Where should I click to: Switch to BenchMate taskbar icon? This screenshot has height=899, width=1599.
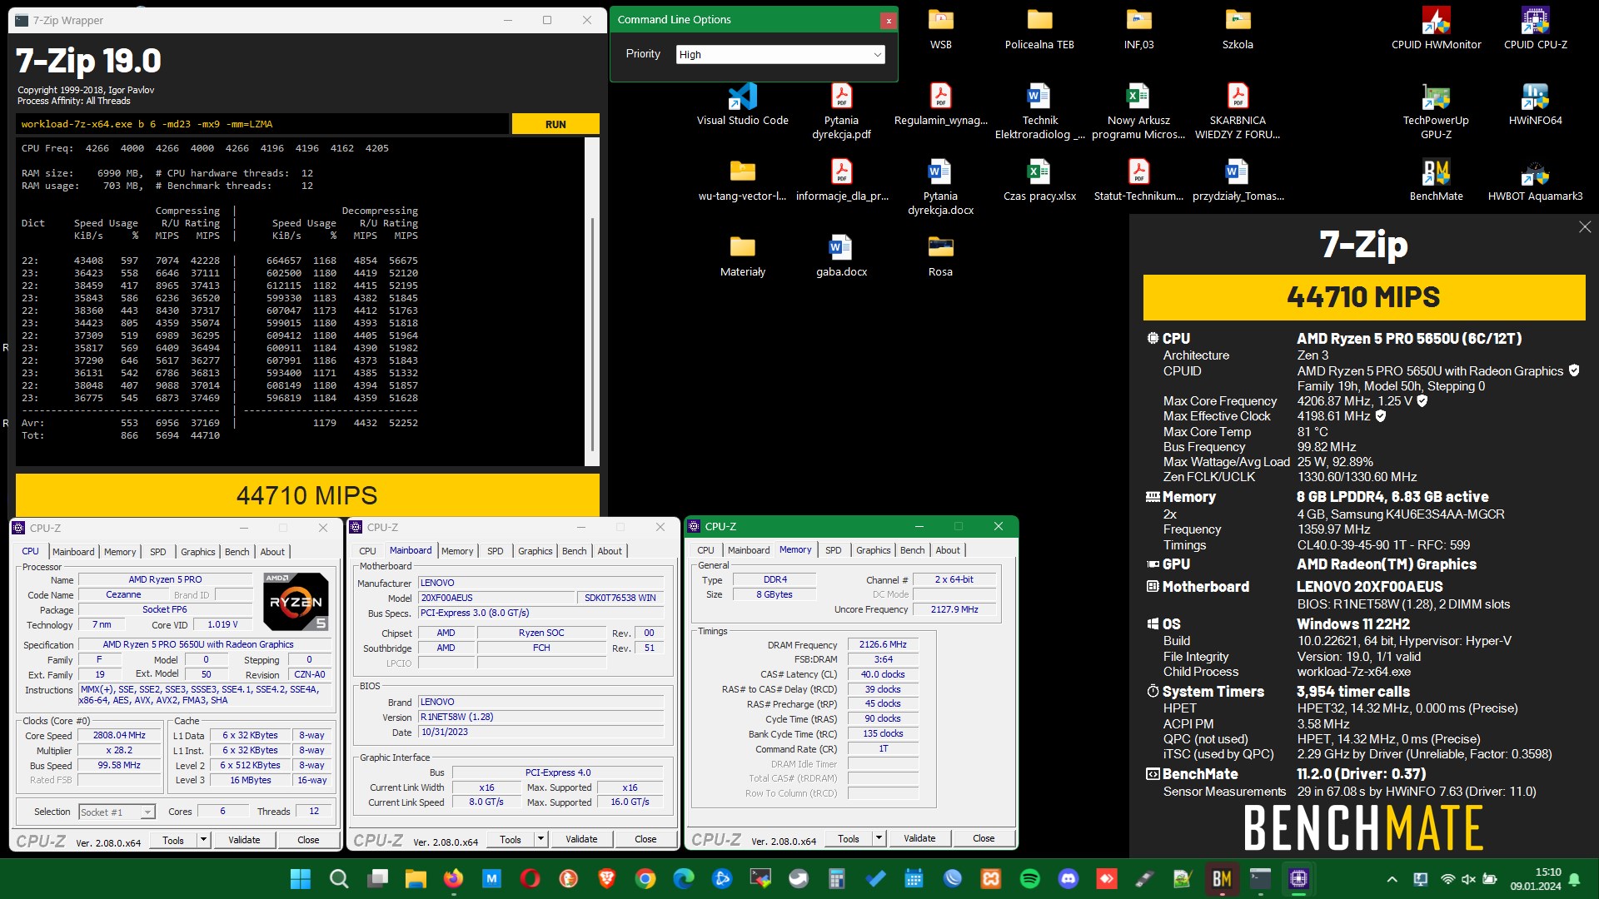1222,878
